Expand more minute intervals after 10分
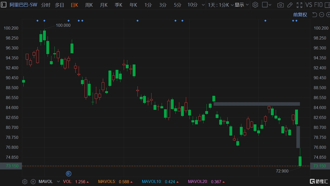330x186 pixels. (203, 5)
